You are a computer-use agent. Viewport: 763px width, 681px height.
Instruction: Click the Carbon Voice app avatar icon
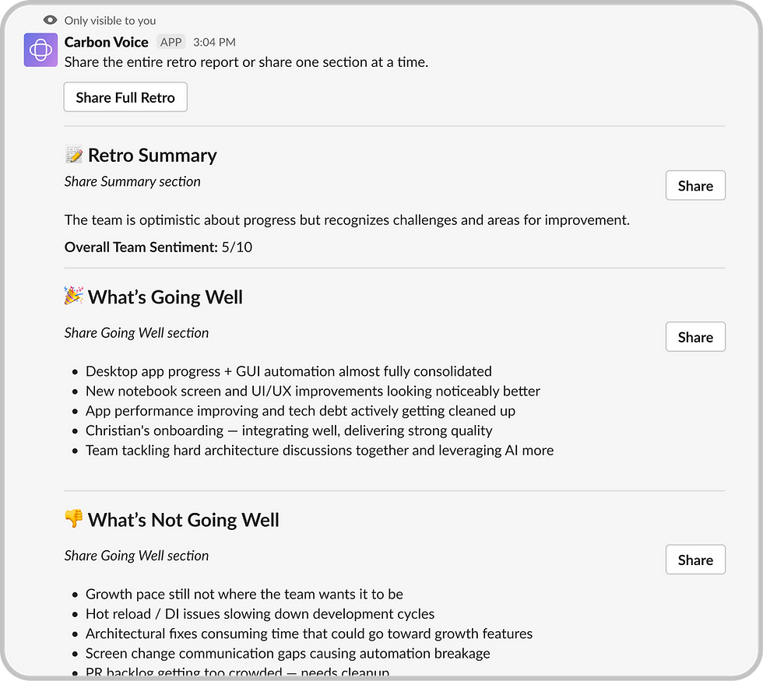[x=40, y=51]
